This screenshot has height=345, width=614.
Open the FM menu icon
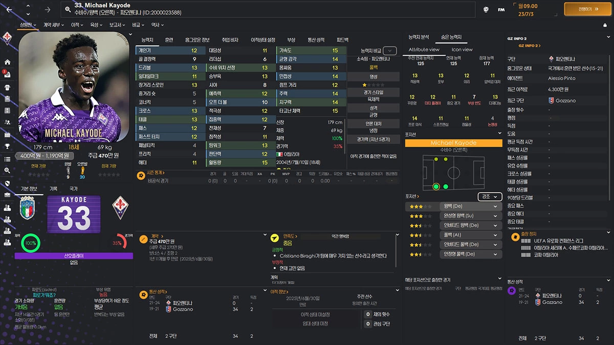point(501,9)
